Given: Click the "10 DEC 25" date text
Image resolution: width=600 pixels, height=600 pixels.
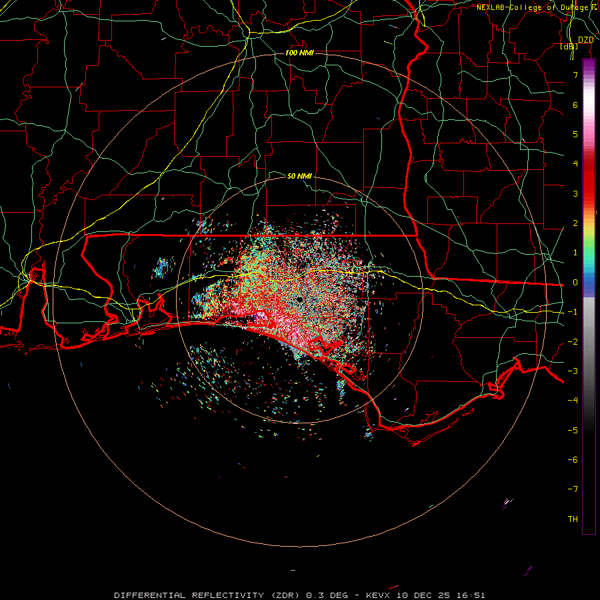Looking at the screenshot, I should click(x=423, y=595).
